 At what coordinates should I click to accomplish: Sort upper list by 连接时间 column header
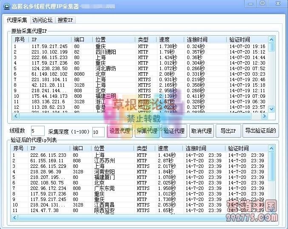click(x=205, y=40)
